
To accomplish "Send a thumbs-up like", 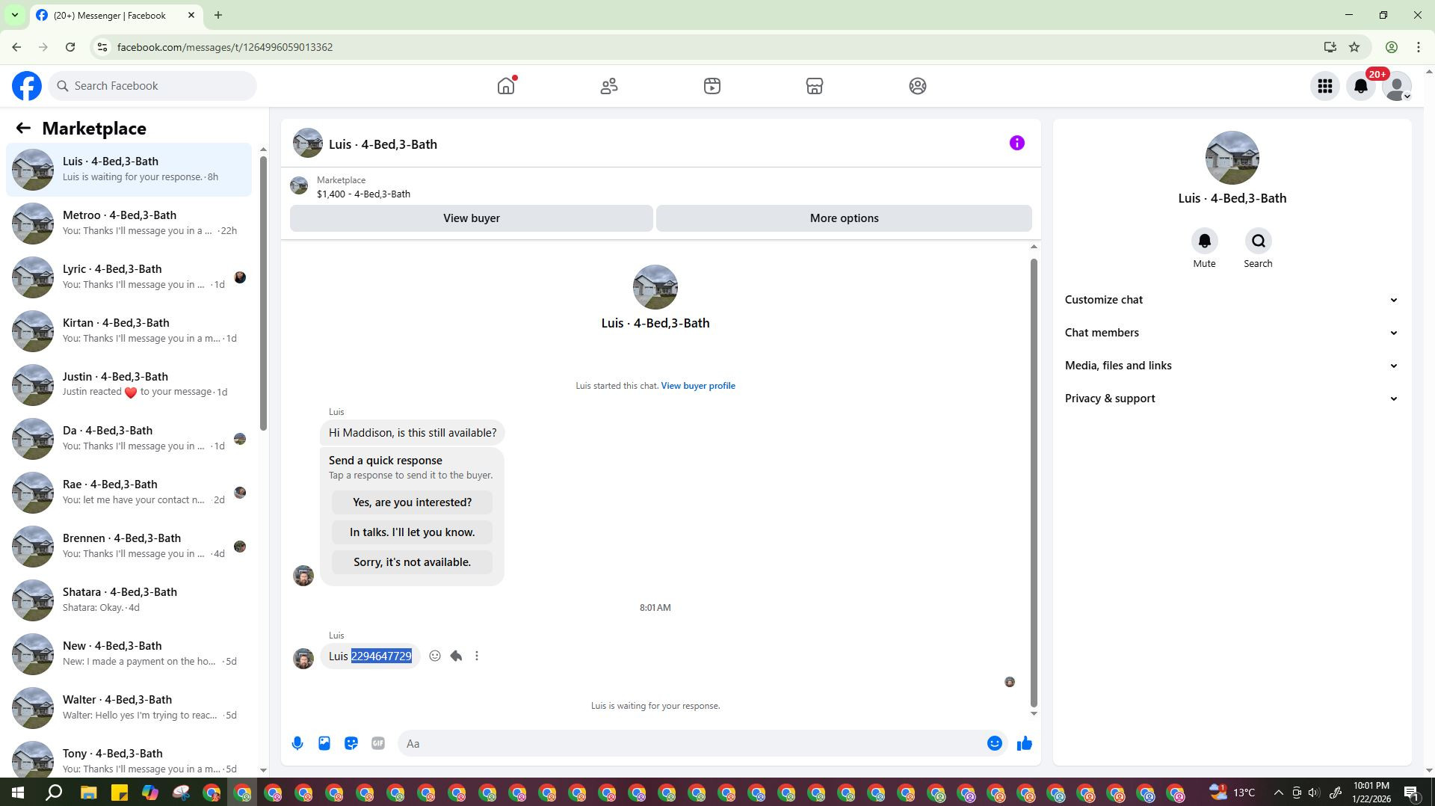I will click(x=1024, y=743).
